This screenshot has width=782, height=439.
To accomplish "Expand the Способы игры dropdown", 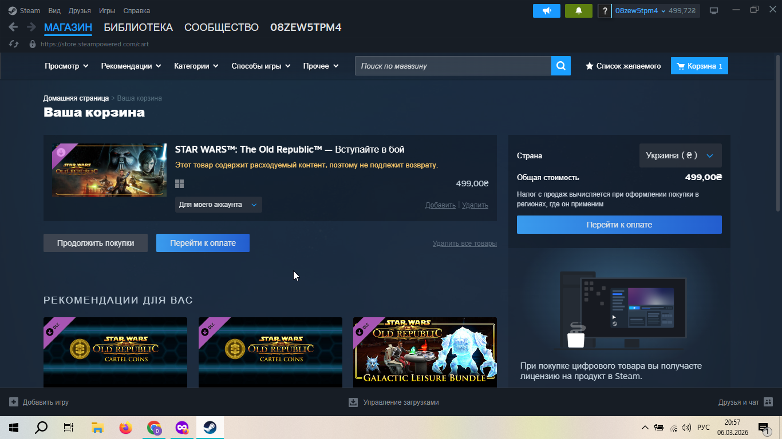I will click(x=261, y=66).
